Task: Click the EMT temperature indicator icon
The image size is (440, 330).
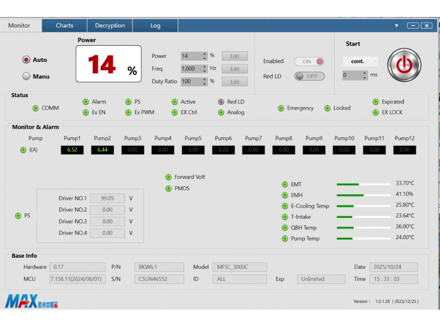Action: pyautogui.click(x=284, y=184)
